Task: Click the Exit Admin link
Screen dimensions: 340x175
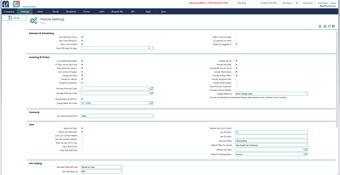Action: [323, 3]
